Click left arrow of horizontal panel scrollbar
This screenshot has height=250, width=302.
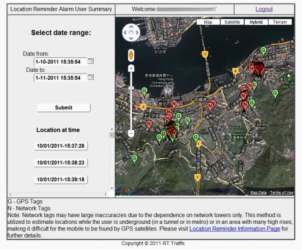10,194
